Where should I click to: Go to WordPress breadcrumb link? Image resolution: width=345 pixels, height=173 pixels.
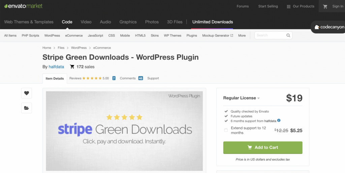79,48
